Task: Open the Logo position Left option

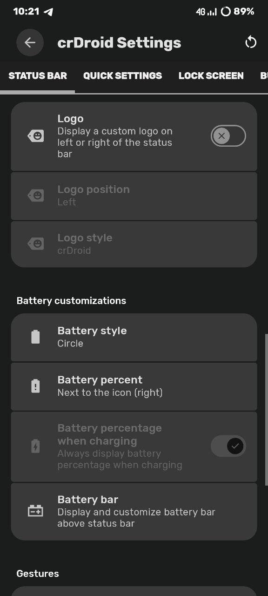Action: [134, 196]
